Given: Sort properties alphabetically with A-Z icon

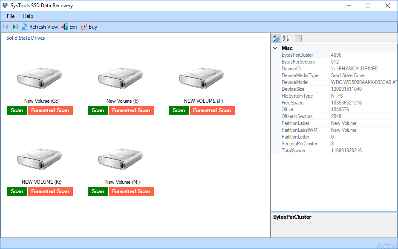Looking at the screenshot, I should [x=286, y=38].
